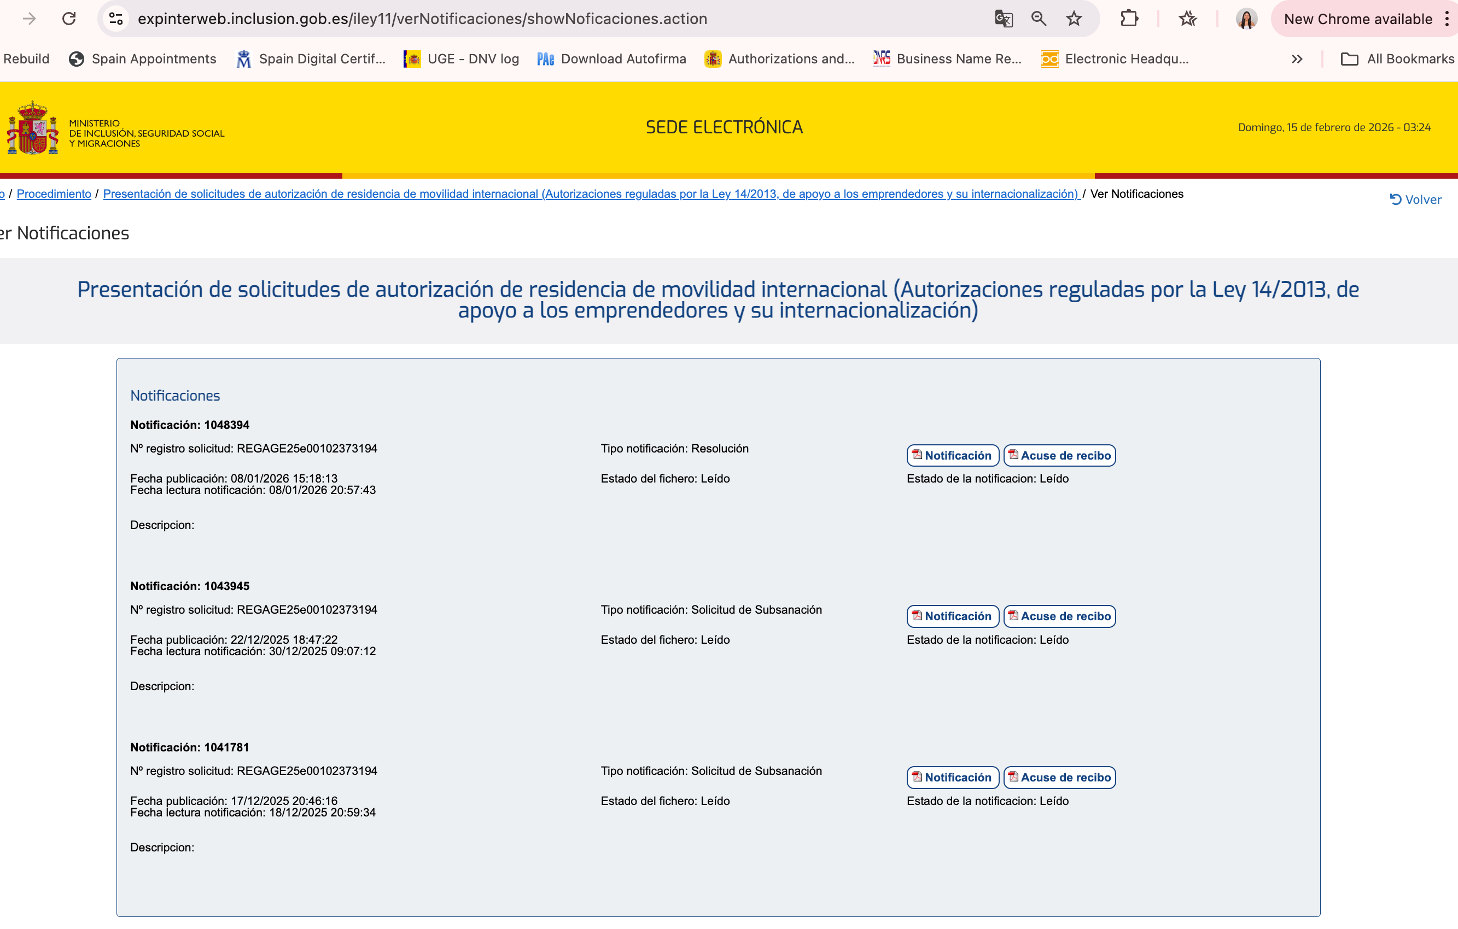Click the site information icon beside URL

(115, 19)
